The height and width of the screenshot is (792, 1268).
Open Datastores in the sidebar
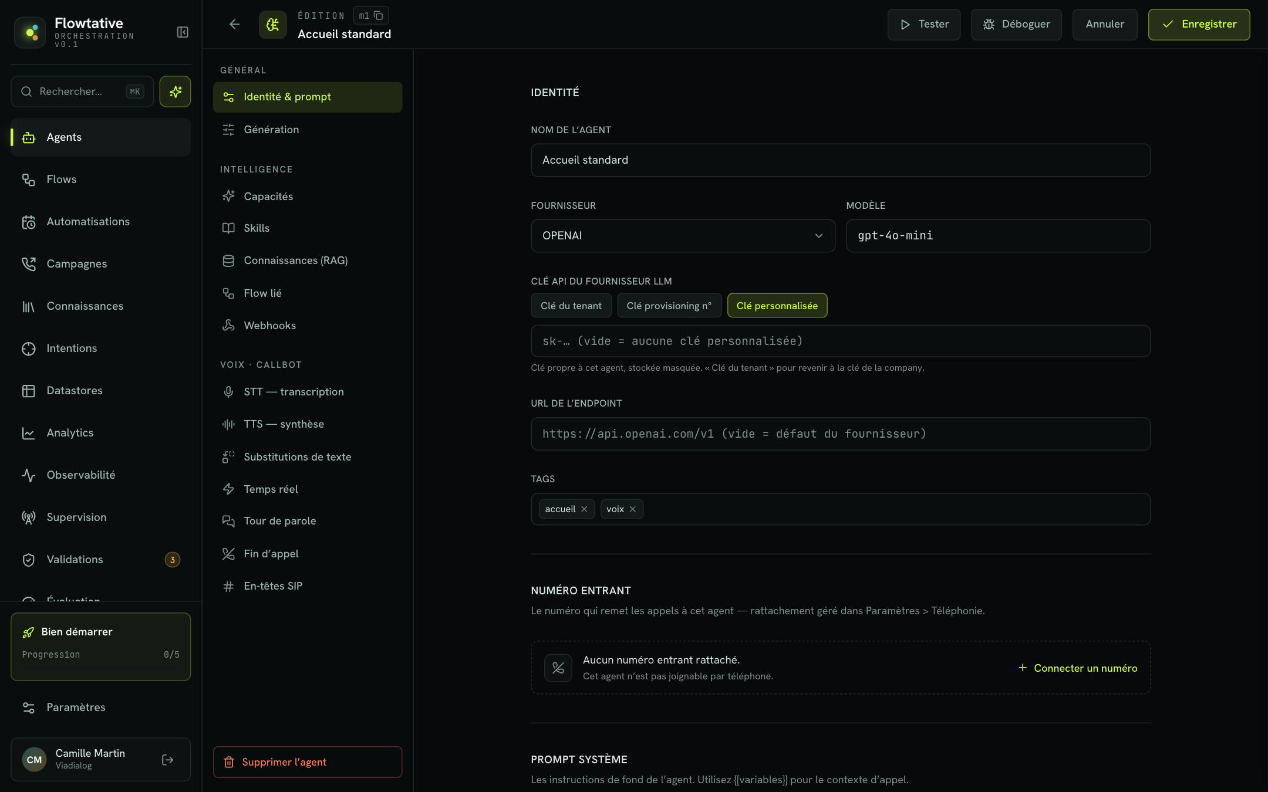point(101,391)
